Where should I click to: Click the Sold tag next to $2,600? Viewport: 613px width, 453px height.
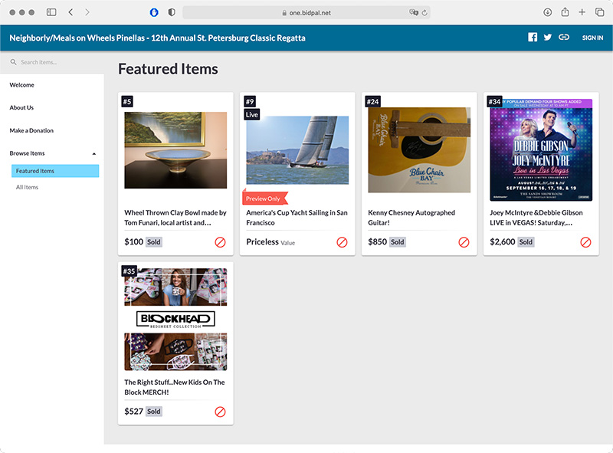pos(526,241)
